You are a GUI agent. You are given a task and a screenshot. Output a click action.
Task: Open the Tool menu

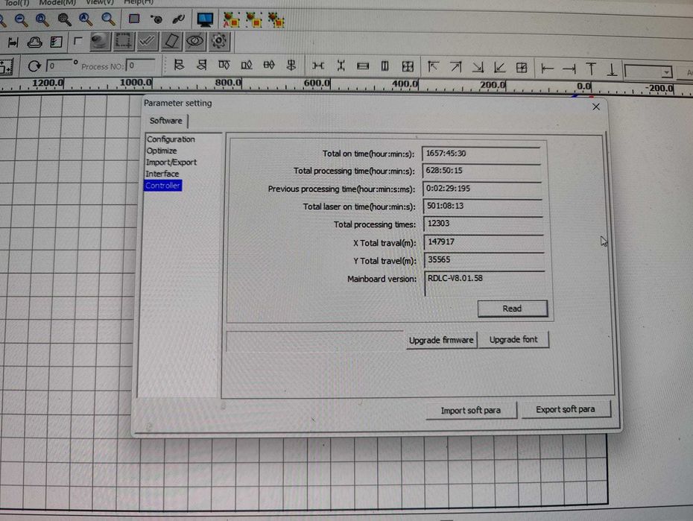(16, 3)
